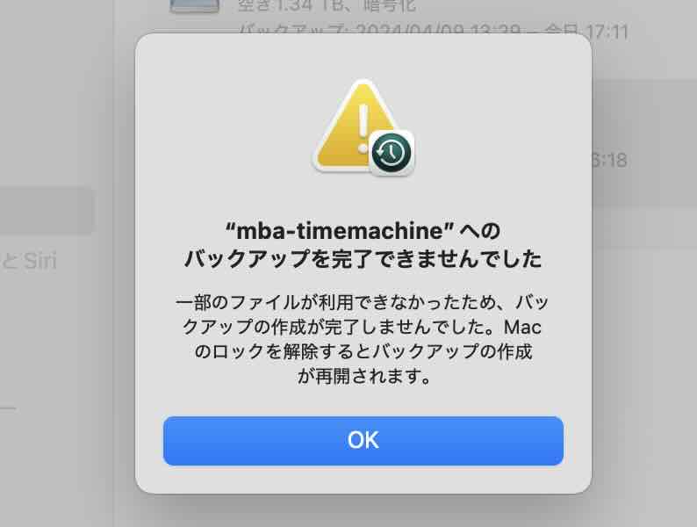
Task: Click the のロックを解除すると message line
Action: click(x=363, y=352)
